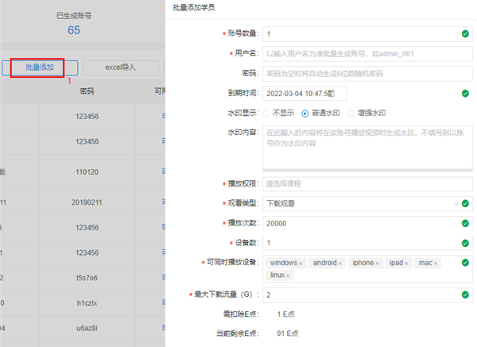This screenshot has height=347, width=477.
Task: Remove the windows device tag
Action: tap(301, 263)
